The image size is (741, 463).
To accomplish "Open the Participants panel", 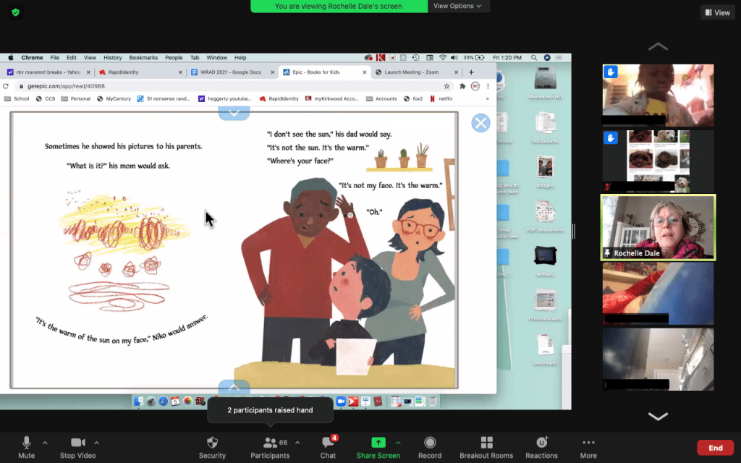I will [270, 443].
